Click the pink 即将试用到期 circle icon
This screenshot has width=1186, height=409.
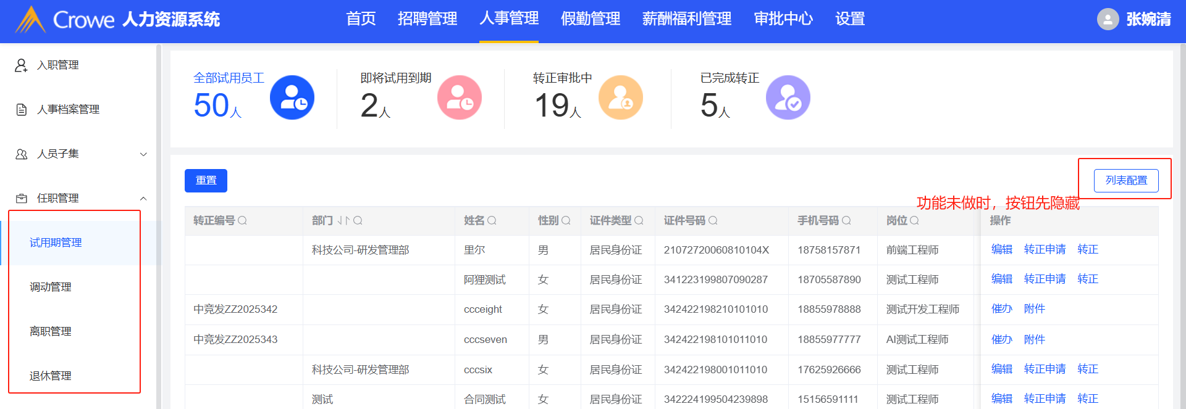pos(460,97)
